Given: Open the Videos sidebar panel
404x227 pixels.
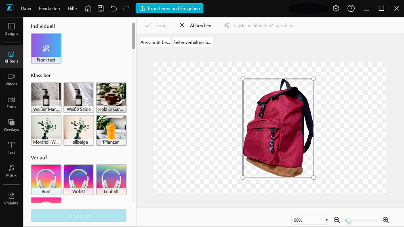Looking at the screenshot, I should pos(11,80).
